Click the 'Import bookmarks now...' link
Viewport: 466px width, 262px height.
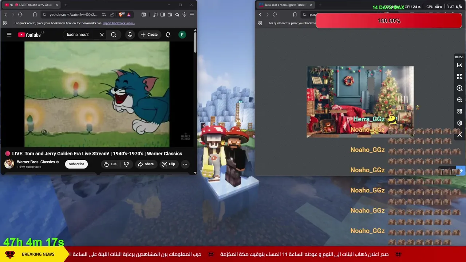(x=119, y=23)
